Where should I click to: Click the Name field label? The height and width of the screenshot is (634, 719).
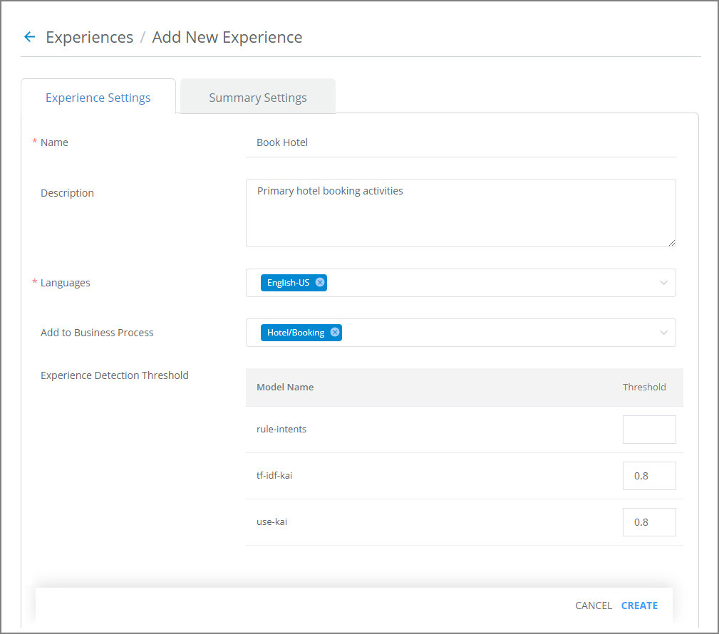pyautogui.click(x=54, y=142)
